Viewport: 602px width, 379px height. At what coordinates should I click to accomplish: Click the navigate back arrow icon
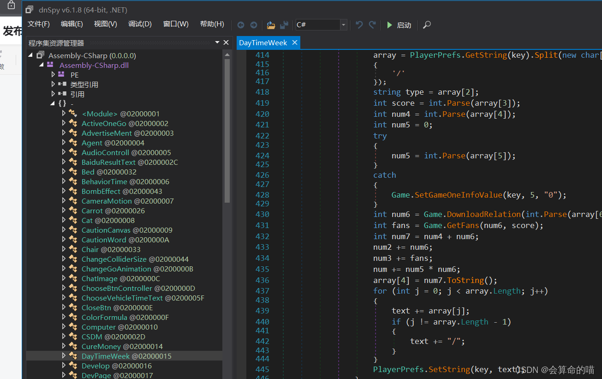pyautogui.click(x=241, y=25)
